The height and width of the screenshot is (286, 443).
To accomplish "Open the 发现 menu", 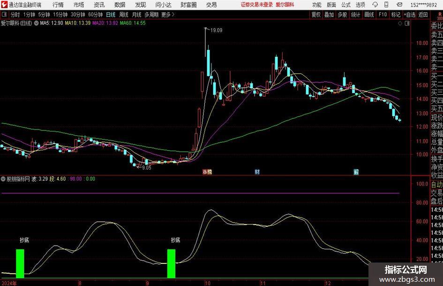I will [141, 5].
